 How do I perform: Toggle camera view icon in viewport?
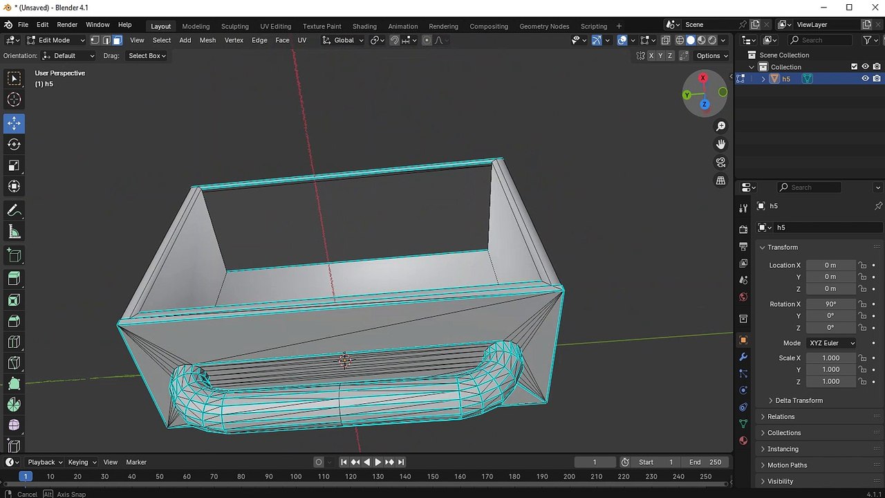(x=720, y=162)
